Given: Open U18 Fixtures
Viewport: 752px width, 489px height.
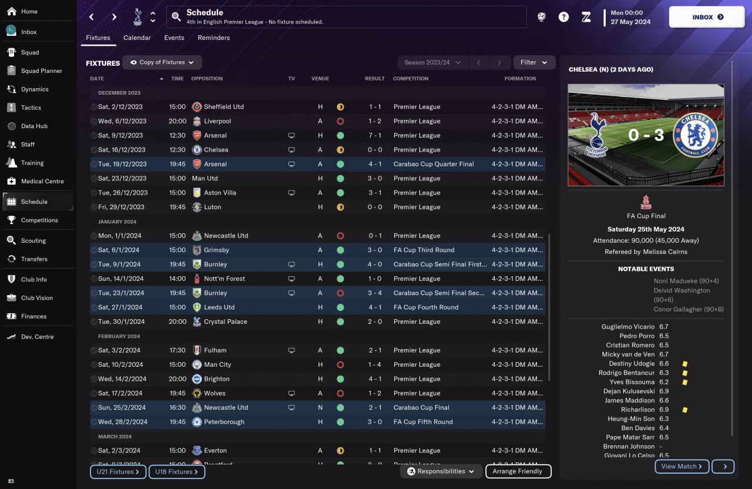Looking at the screenshot, I should point(177,471).
